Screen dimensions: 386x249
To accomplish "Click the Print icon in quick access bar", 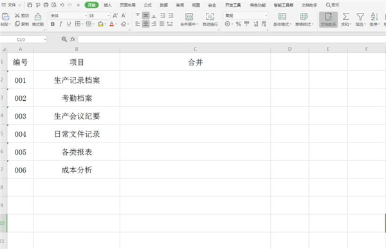I will click(46, 5).
